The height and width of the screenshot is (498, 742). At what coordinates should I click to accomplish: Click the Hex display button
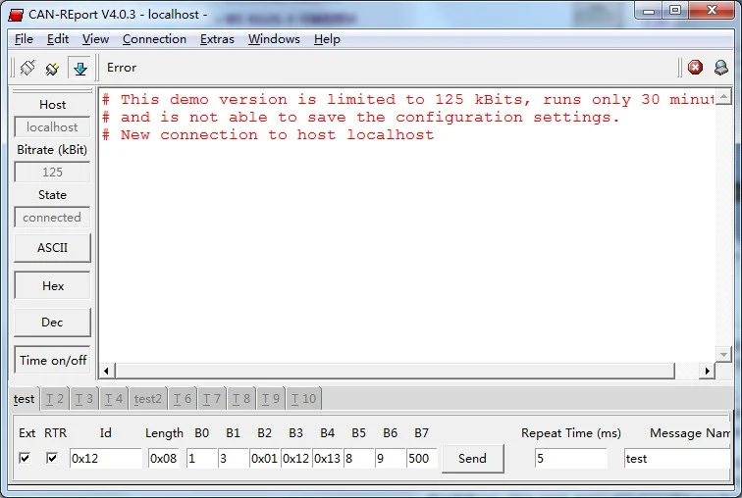click(52, 286)
